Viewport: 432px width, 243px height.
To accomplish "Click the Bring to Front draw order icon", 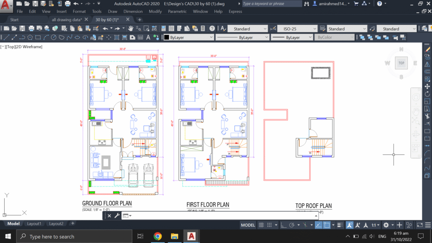I will [x=362, y=38].
